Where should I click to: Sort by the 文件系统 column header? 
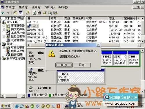tap(78, 18)
